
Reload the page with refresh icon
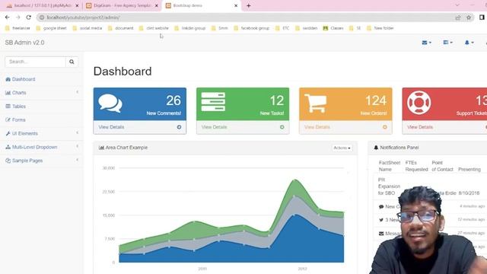[x=29, y=18]
